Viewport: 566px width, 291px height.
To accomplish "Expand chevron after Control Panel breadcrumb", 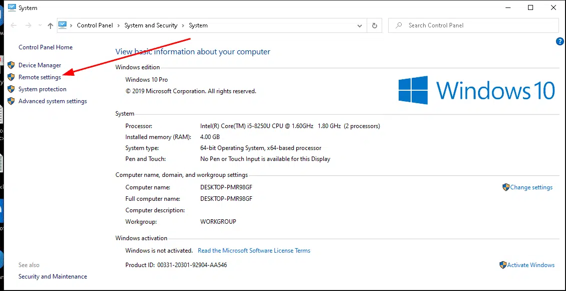I will pos(118,25).
